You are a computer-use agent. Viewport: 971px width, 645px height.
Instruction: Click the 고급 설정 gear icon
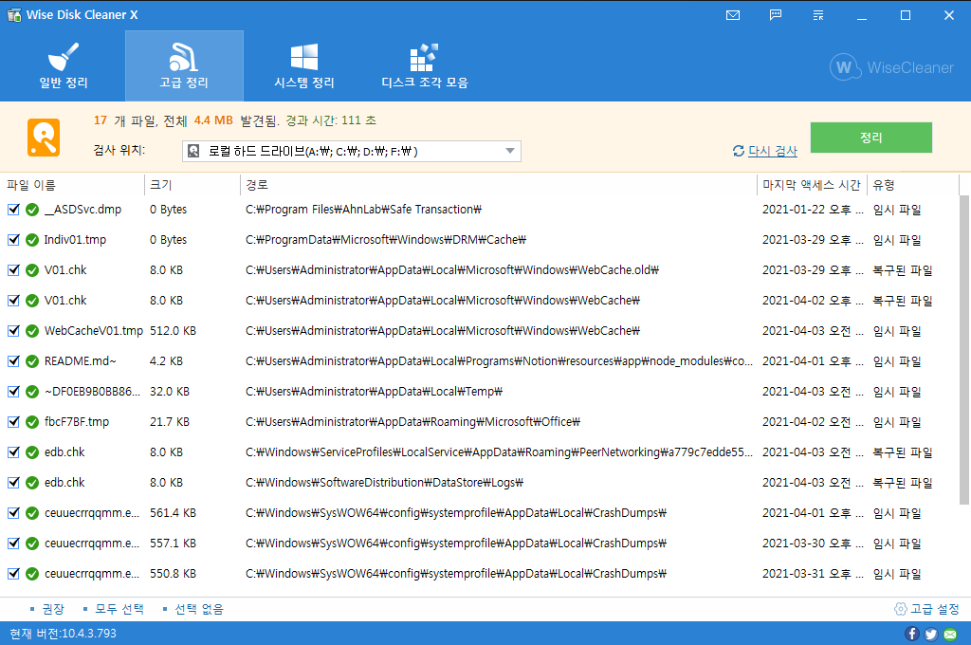(901, 609)
